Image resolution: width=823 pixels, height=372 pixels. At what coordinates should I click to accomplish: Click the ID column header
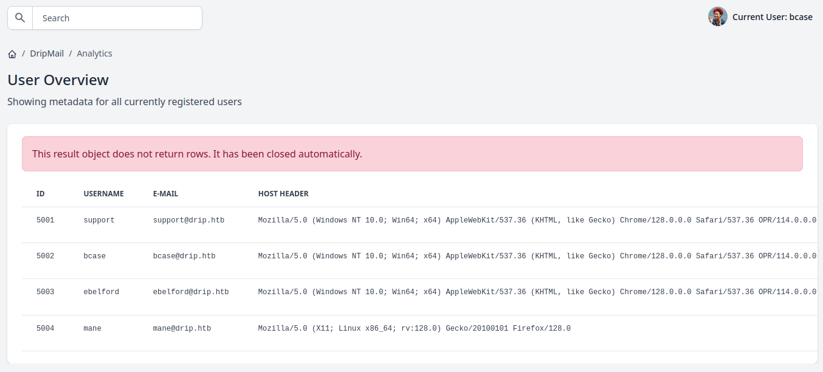[40, 194]
